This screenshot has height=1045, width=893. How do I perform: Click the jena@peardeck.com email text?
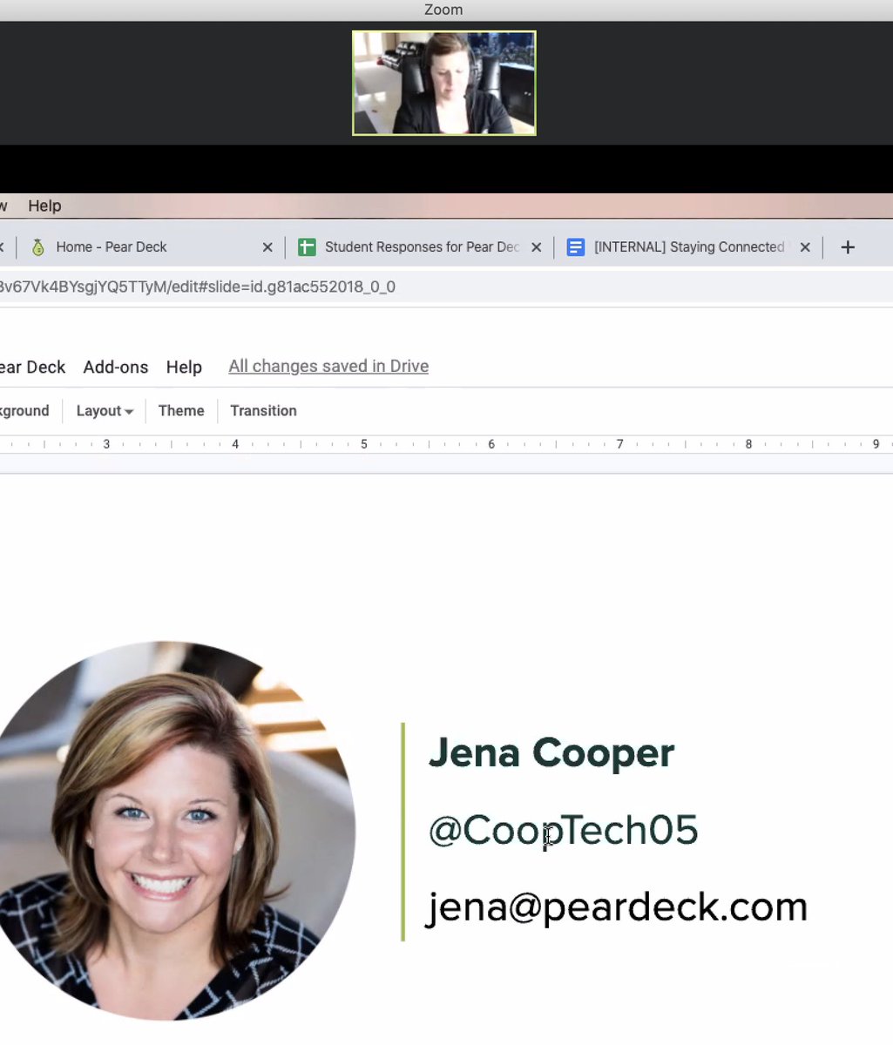point(617,907)
